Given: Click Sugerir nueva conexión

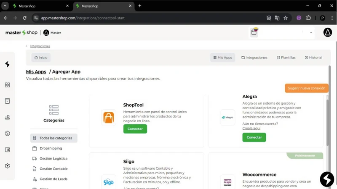Looking at the screenshot, I should [x=307, y=88].
